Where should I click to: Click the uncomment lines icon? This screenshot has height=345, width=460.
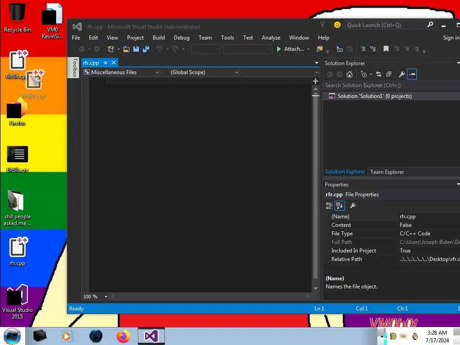tap(373, 49)
